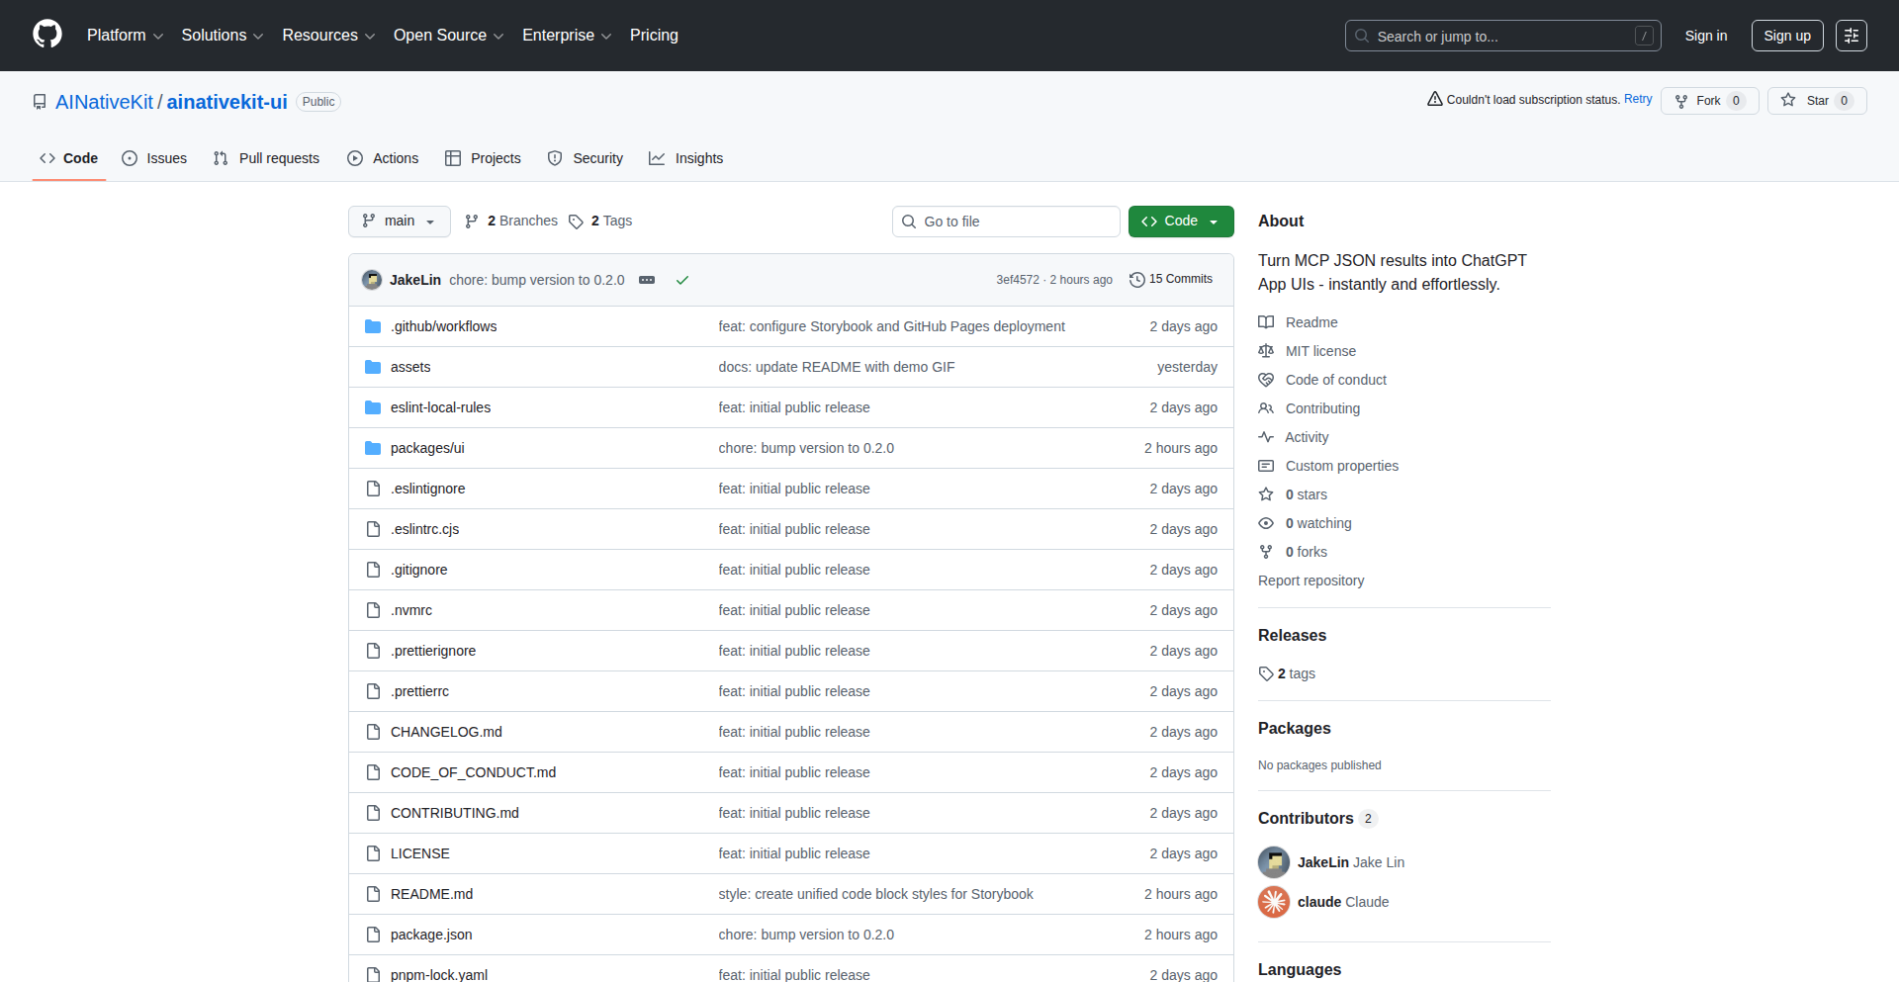View the MIT license via the scales icon

1267,351
